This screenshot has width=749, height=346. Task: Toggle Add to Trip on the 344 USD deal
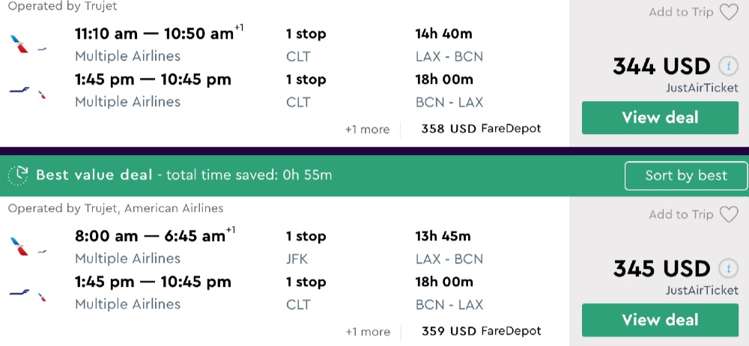point(681,12)
